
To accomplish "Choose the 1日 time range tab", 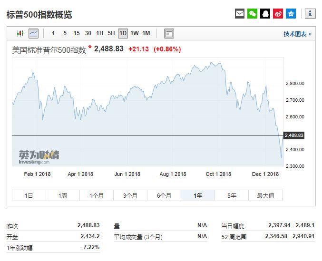I will [29, 195].
